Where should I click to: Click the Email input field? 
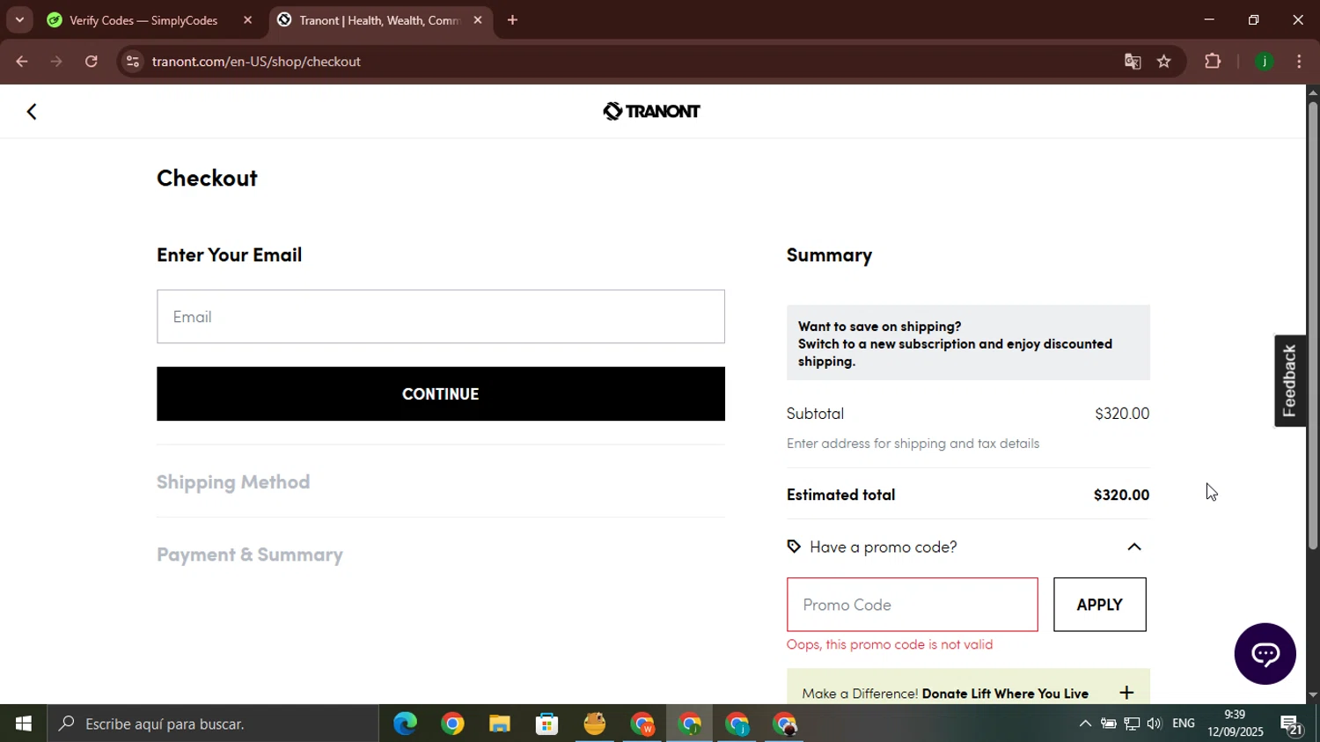(x=441, y=317)
